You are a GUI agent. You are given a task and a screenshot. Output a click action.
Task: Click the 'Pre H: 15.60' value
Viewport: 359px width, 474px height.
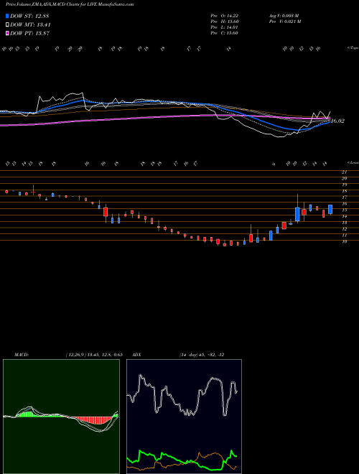click(x=224, y=22)
